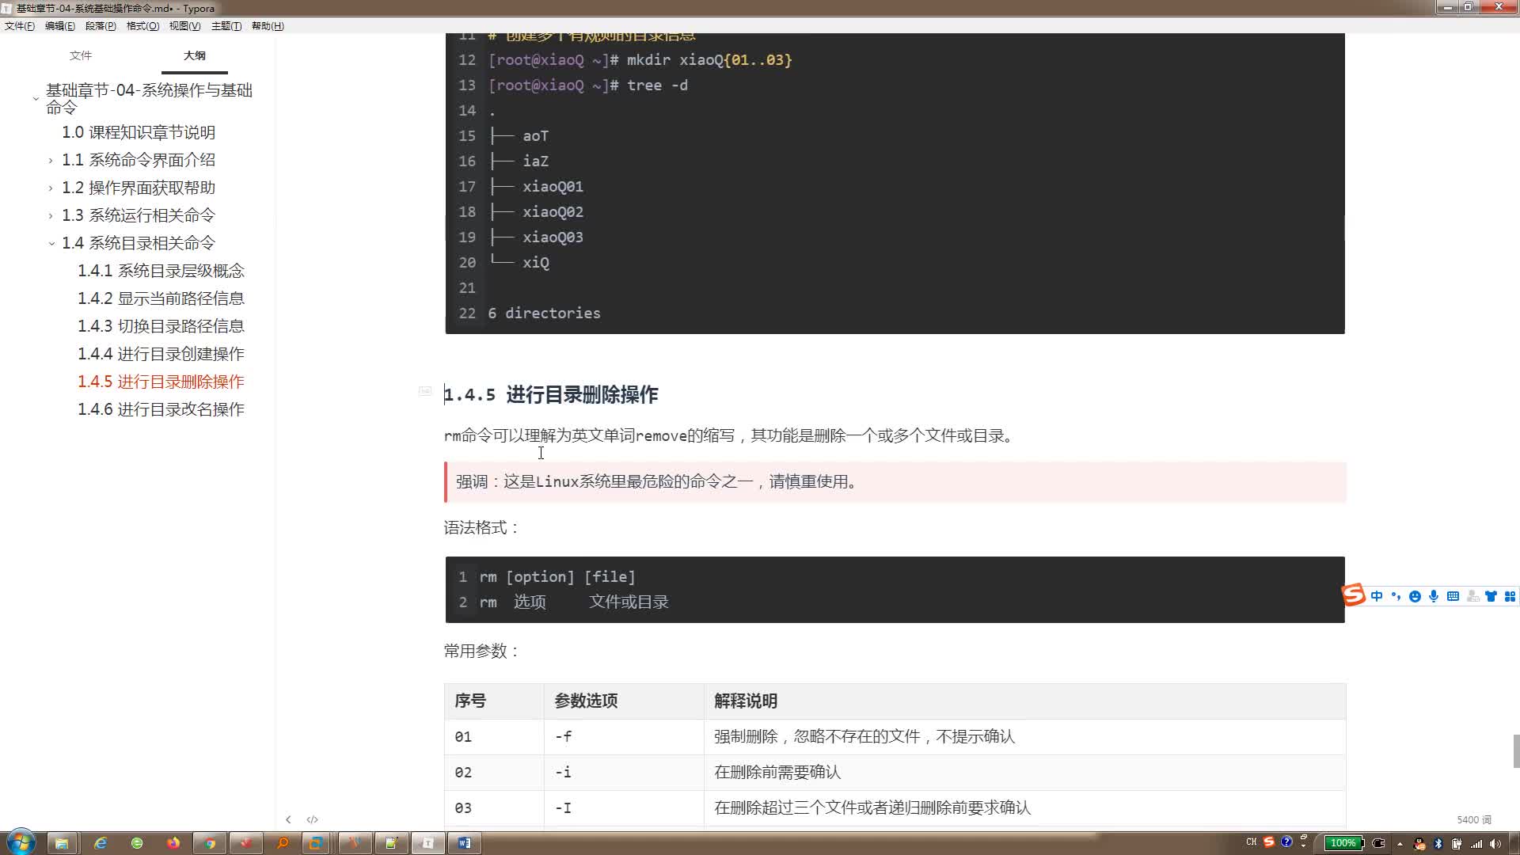Click the 1.4.5 进行目录删除操作 heading in the document
This screenshot has width=1520, height=855.
tap(551, 394)
